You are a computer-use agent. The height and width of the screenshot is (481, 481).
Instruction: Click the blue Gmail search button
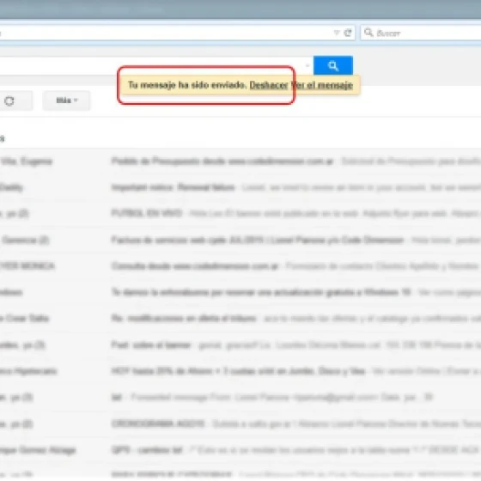click(x=333, y=65)
